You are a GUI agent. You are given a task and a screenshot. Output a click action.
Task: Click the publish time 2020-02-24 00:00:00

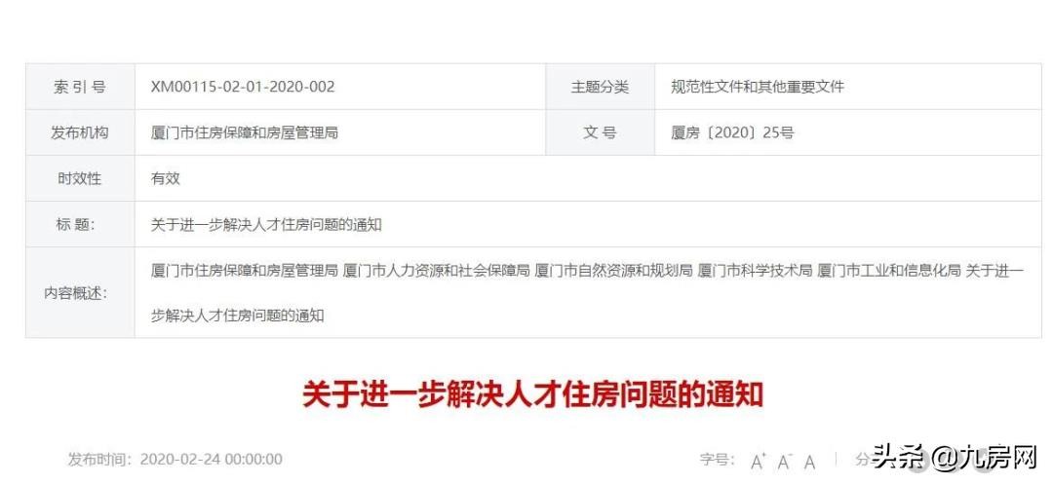pos(211,460)
